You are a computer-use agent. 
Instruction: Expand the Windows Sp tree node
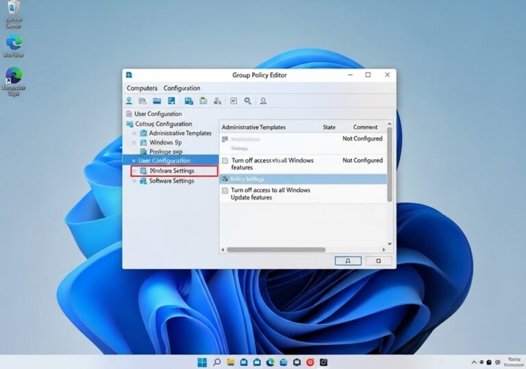click(x=134, y=143)
